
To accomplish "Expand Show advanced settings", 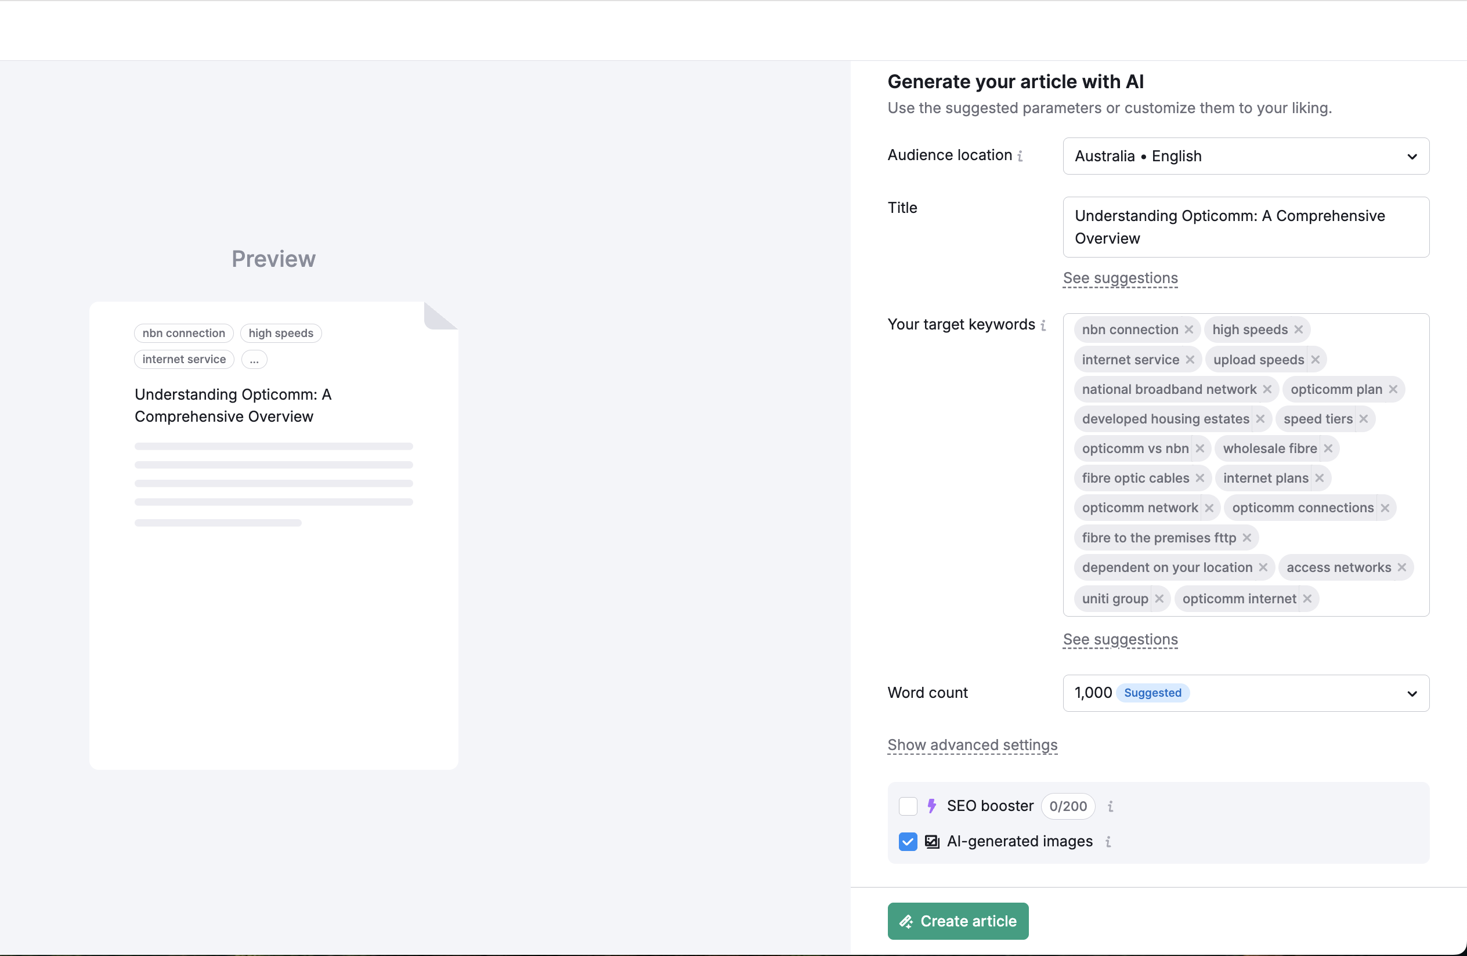I will tap(972, 745).
